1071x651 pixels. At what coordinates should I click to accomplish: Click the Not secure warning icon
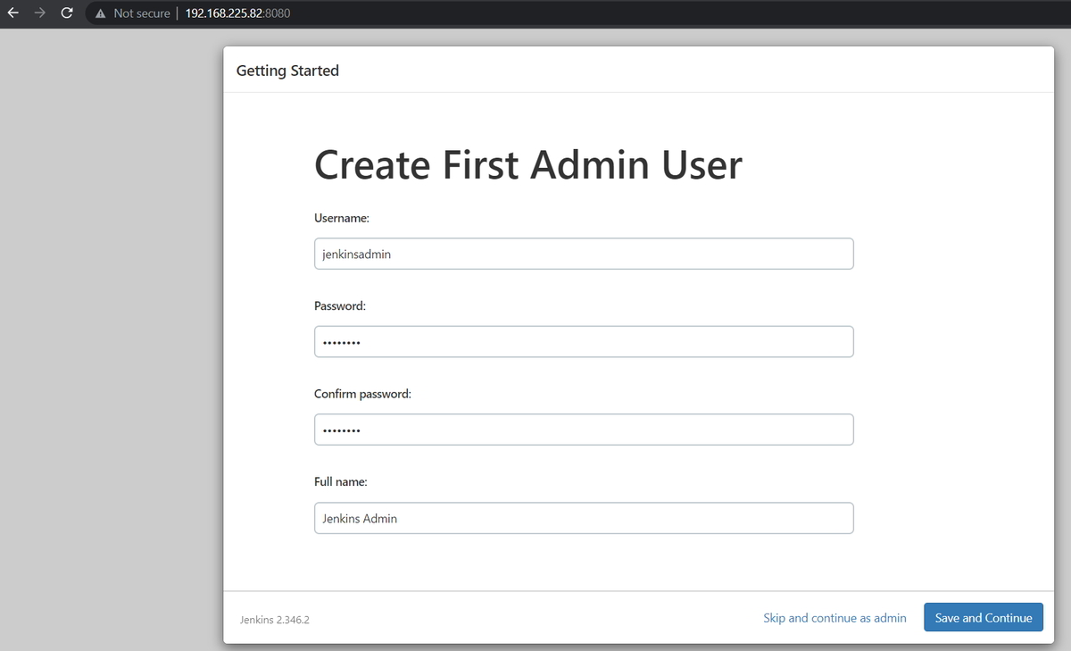click(x=99, y=13)
